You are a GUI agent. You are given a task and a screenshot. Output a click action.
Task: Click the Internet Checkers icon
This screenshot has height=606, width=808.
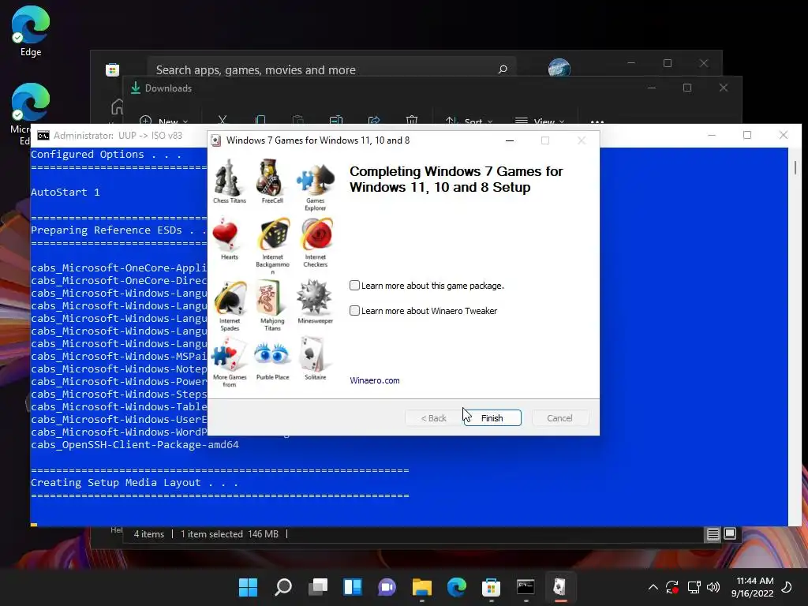pyautogui.click(x=316, y=234)
